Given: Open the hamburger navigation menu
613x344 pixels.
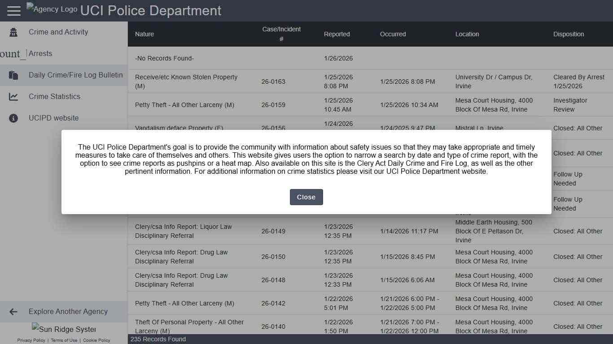Looking at the screenshot, I should 13,10.
